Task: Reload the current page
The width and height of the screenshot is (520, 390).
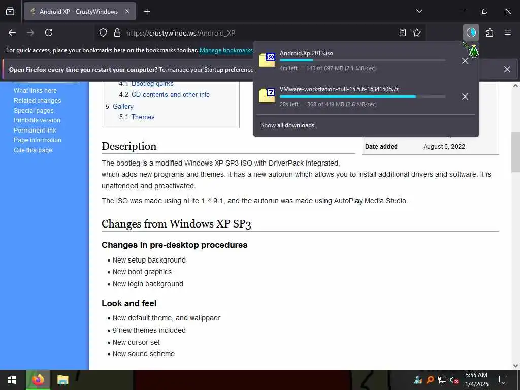Action: tap(49, 32)
